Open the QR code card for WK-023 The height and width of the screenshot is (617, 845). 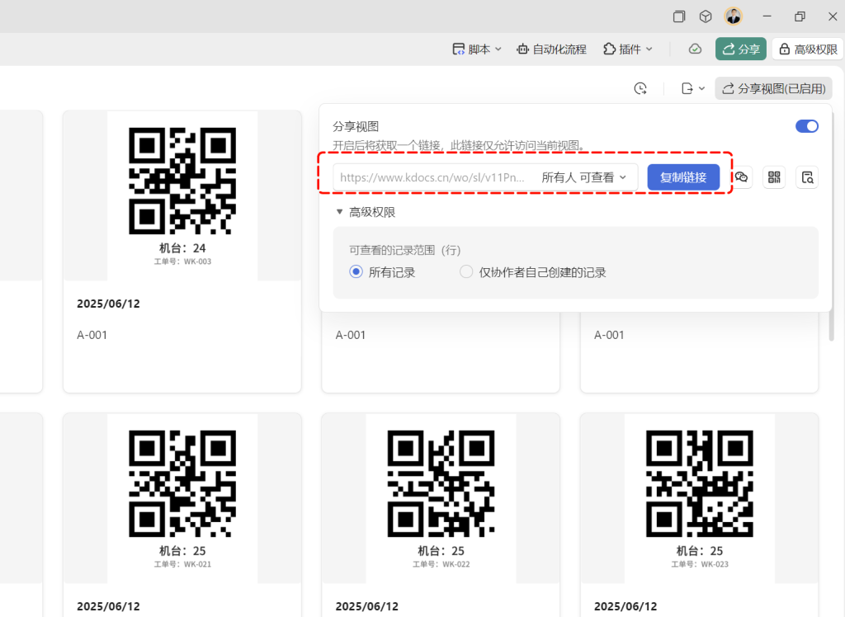(x=700, y=515)
